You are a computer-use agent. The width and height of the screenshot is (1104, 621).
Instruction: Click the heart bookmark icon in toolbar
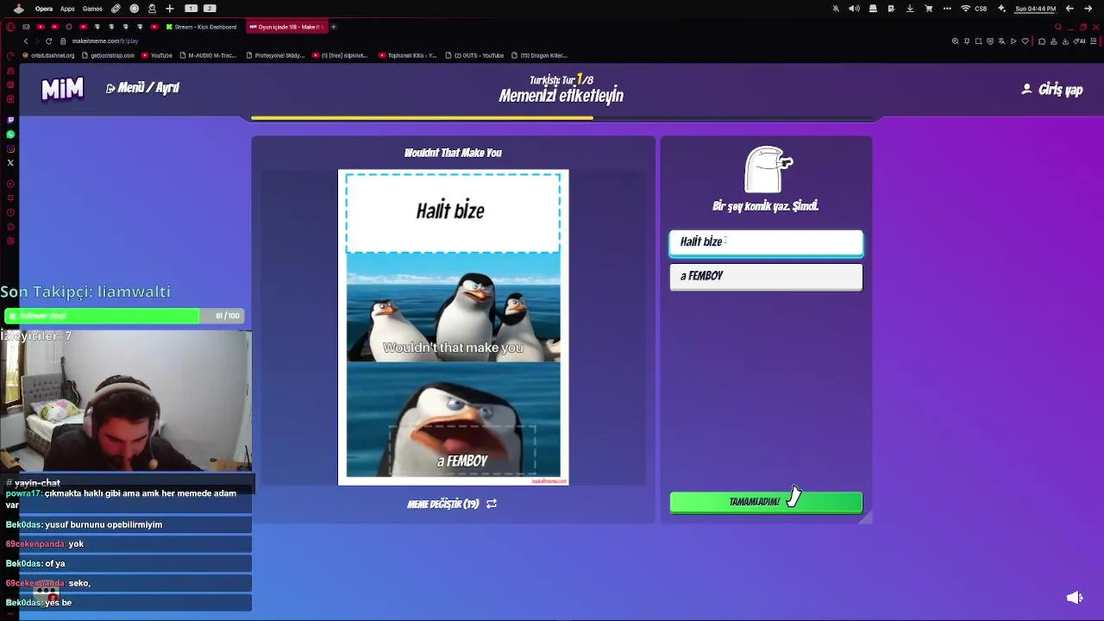[1025, 41]
